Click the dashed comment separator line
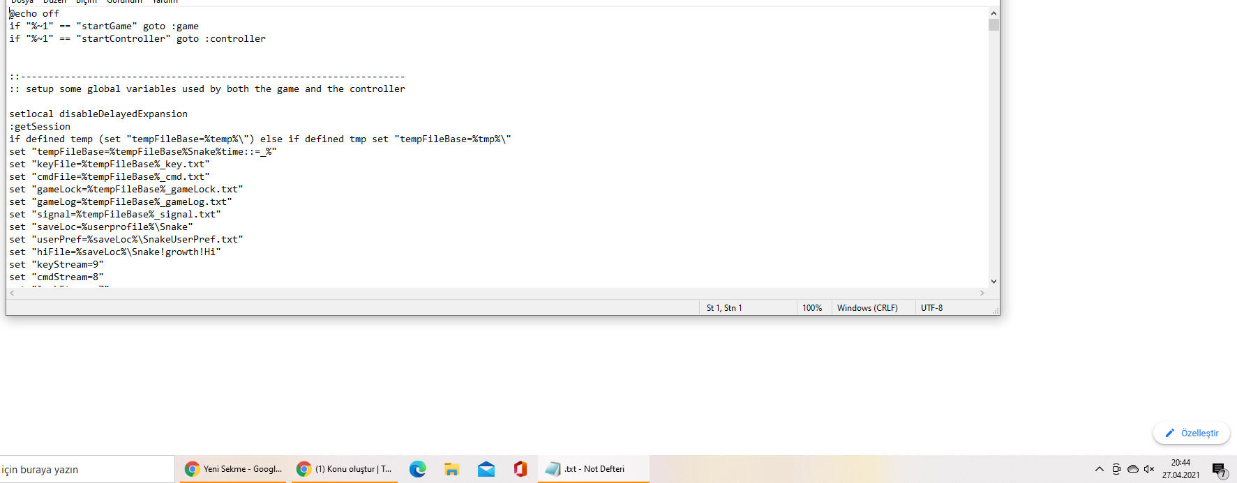 point(207,76)
